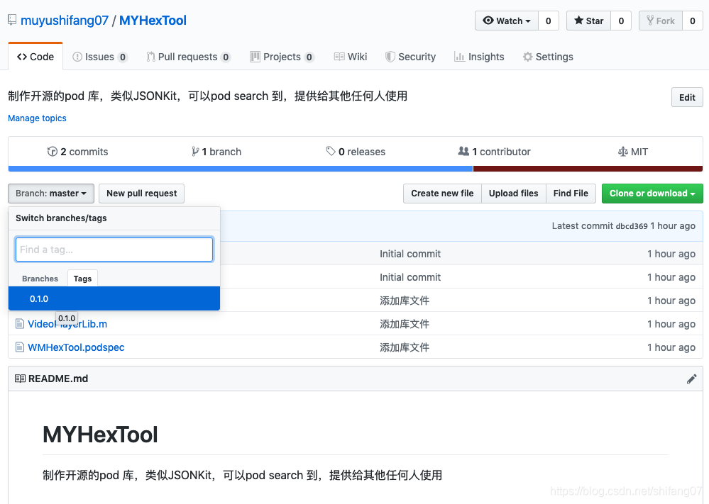View the 2 commits history

pyautogui.click(x=78, y=152)
